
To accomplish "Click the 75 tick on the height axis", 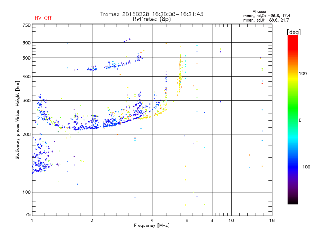I will pos(28,214).
